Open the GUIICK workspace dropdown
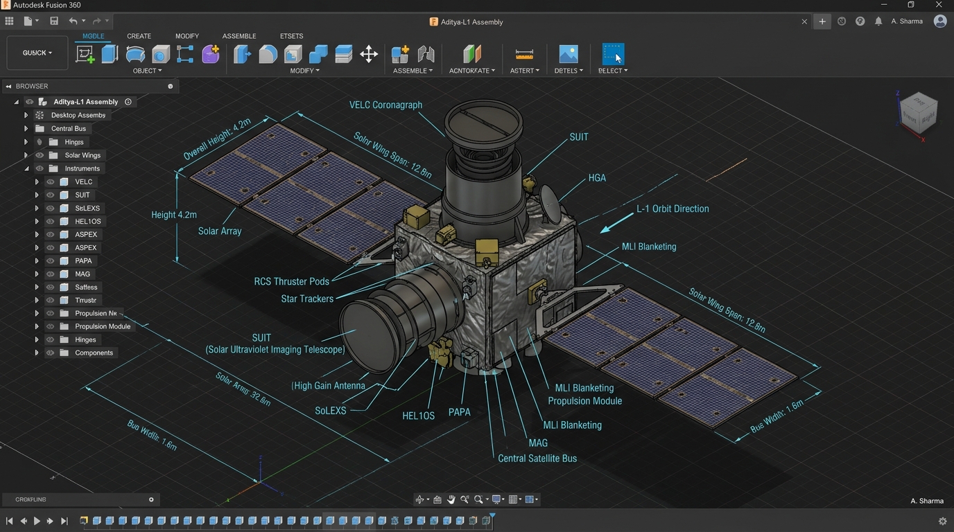The image size is (954, 532). click(37, 53)
